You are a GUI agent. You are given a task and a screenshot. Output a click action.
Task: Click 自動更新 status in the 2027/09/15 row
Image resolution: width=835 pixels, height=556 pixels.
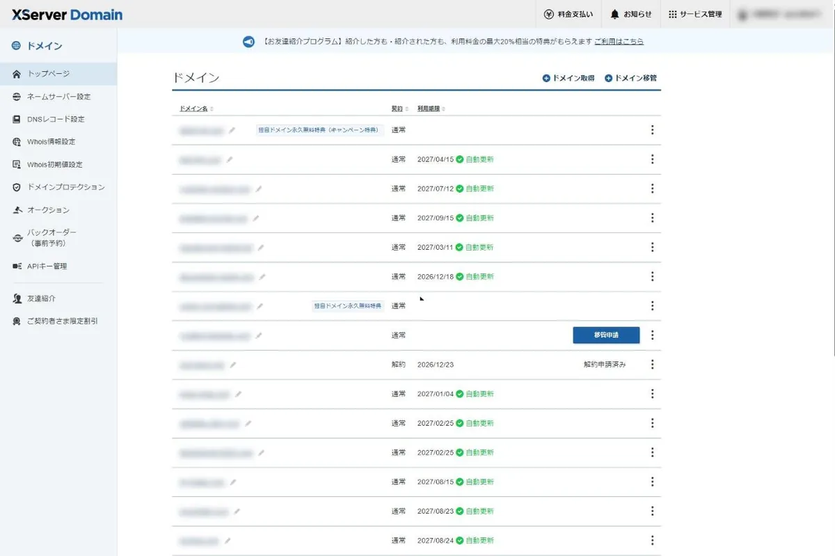click(x=475, y=218)
